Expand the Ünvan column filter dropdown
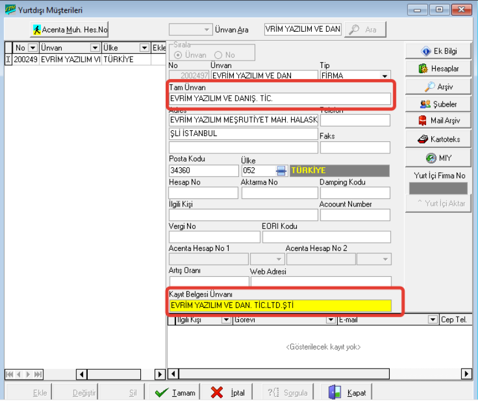The height and width of the screenshot is (402, 478). point(95,48)
